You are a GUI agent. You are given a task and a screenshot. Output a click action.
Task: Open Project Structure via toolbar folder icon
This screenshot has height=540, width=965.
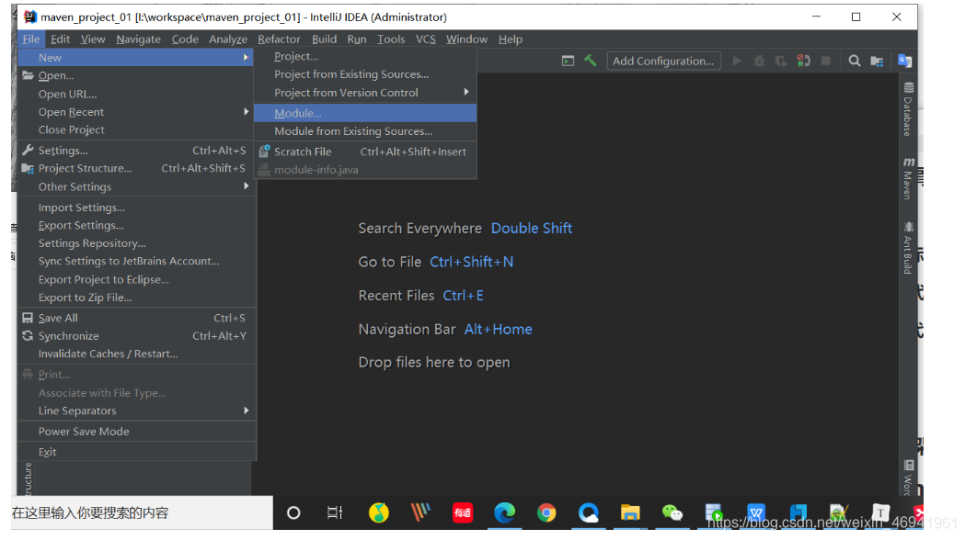tap(877, 61)
